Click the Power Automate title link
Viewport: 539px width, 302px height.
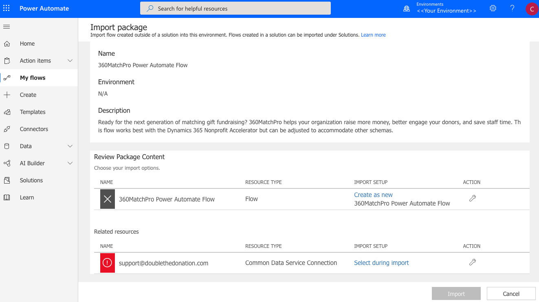tap(44, 8)
